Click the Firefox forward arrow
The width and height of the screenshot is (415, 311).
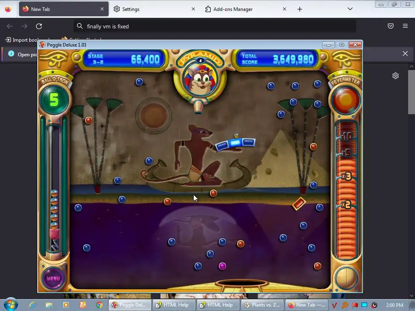point(24,26)
